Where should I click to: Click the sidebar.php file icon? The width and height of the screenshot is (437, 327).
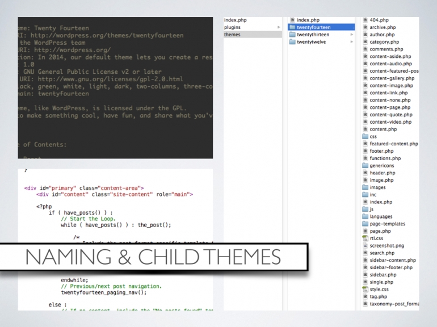(x=365, y=275)
